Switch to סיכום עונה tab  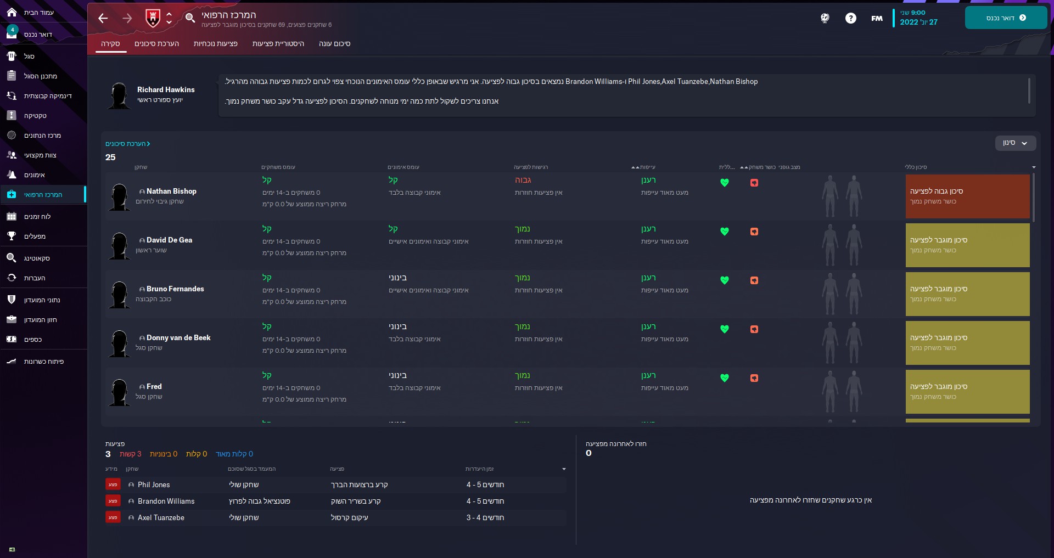(x=335, y=43)
